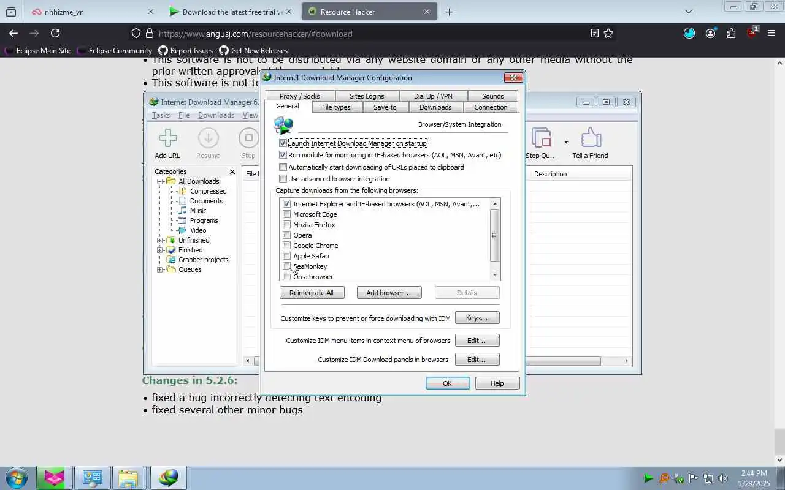Click the browser back arrow
The image size is (785, 490).
click(x=13, y=34)
